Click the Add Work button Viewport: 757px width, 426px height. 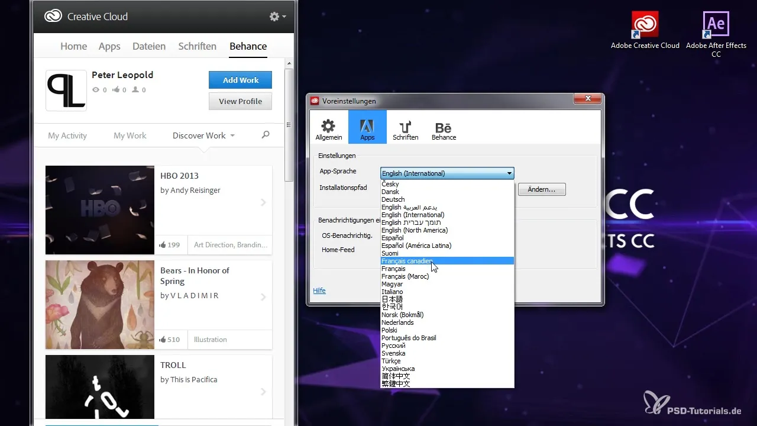click(240, 80)
